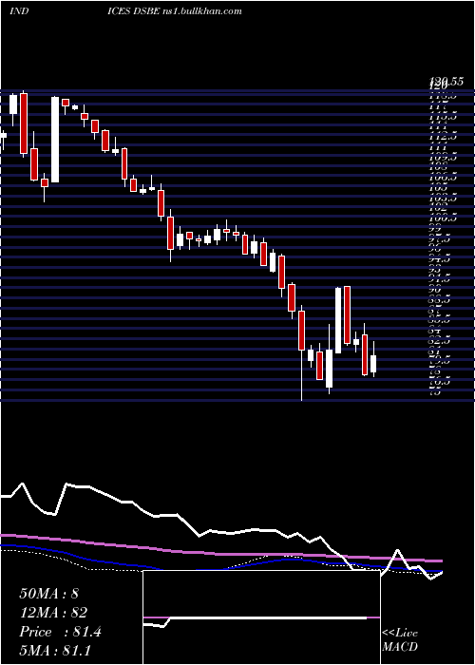Image resolution: width=475 pixels, height=665 pixels.
Task: Click the 12MA : 82 label
Action: (53, 613)
